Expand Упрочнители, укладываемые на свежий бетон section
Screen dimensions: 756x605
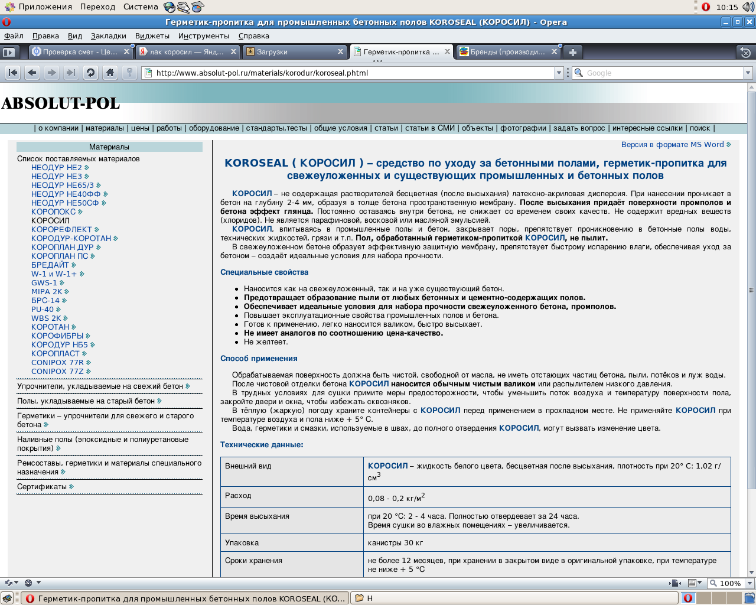pos(103,386)
